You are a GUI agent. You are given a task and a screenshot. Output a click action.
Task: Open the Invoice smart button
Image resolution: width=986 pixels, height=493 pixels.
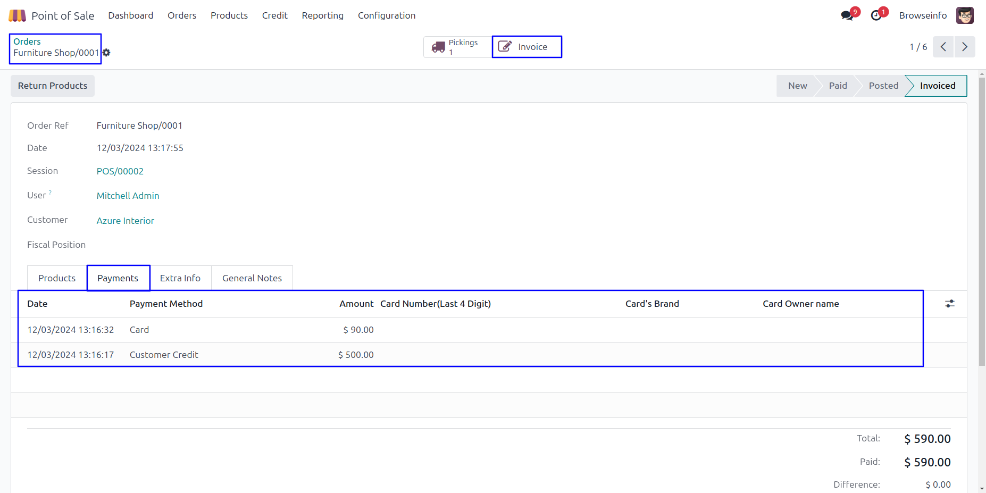(527, 47)
